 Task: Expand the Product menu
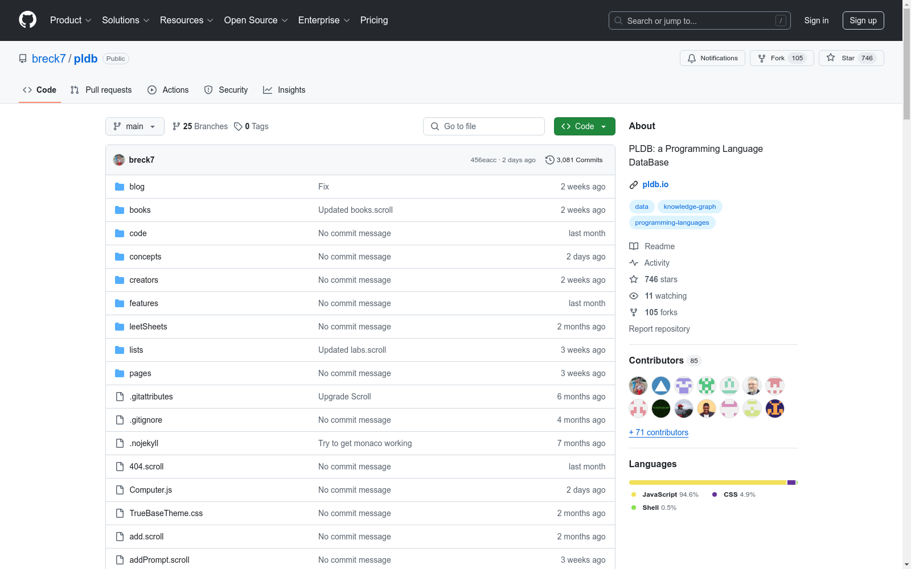71,20
